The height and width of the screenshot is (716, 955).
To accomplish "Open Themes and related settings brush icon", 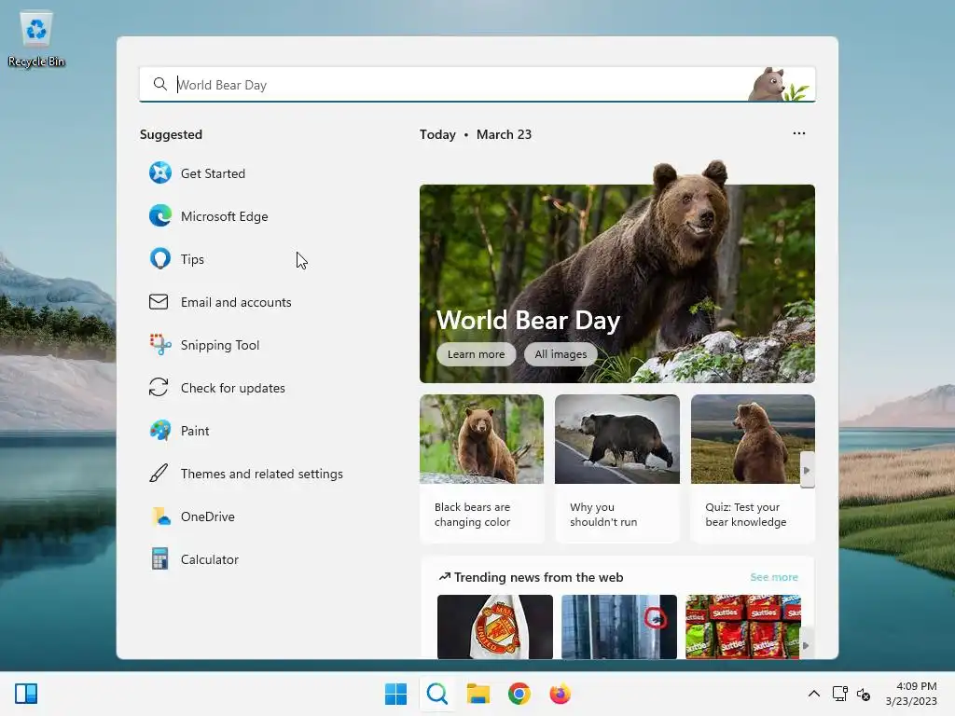I will pyautogui.click(x=159, y=473).
